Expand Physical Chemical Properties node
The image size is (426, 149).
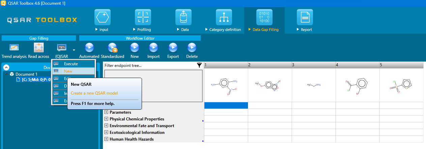(106, 119)
